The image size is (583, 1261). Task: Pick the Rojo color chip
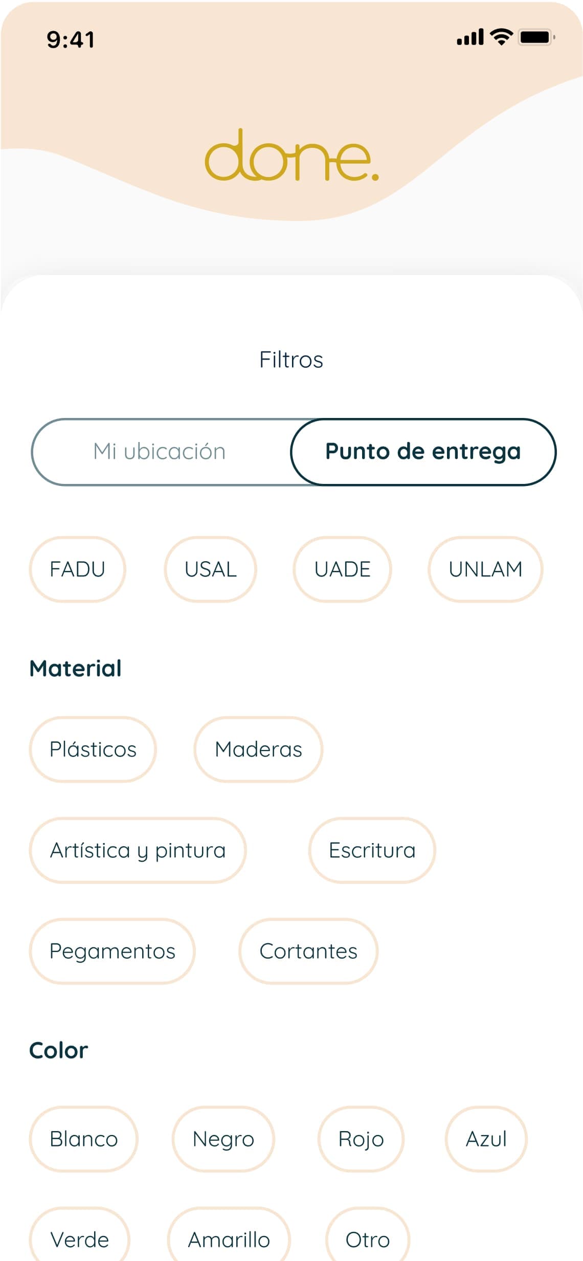[361, 1139]
